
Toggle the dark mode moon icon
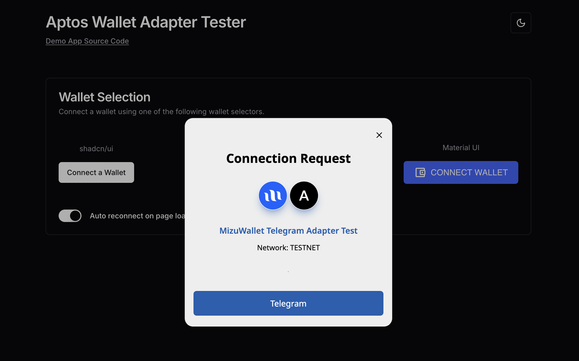[x=521, y=23]
